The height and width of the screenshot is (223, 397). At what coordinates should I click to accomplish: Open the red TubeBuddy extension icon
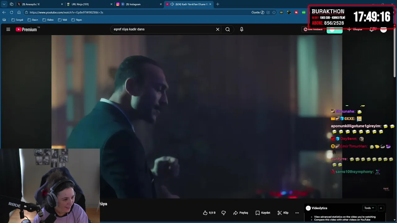click(297, 12)
